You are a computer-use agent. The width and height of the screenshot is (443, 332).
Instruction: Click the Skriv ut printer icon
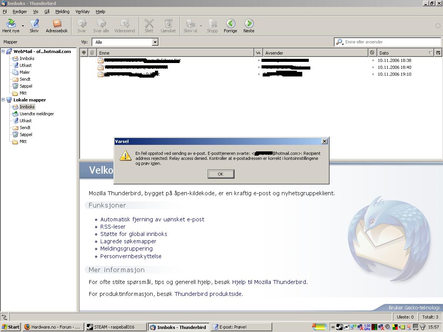pos(190,26)
